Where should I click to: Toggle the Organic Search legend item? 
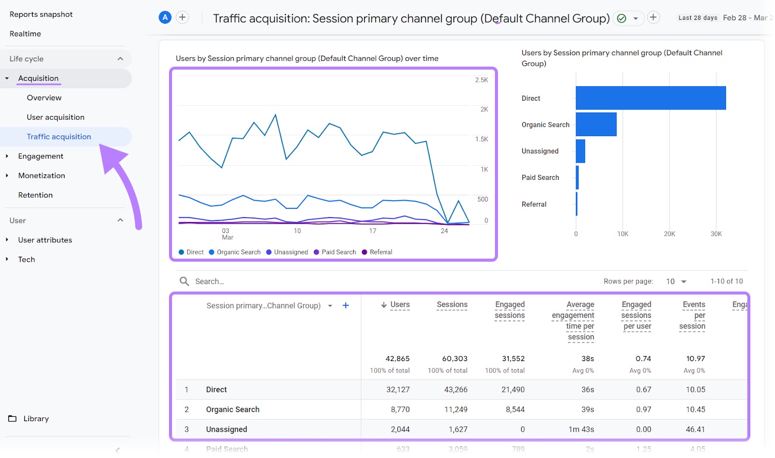coord(234,252)
